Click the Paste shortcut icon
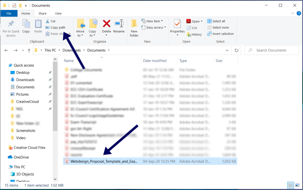Image resolution: width=303 pixels, height=190 pixels. (48, 33)
